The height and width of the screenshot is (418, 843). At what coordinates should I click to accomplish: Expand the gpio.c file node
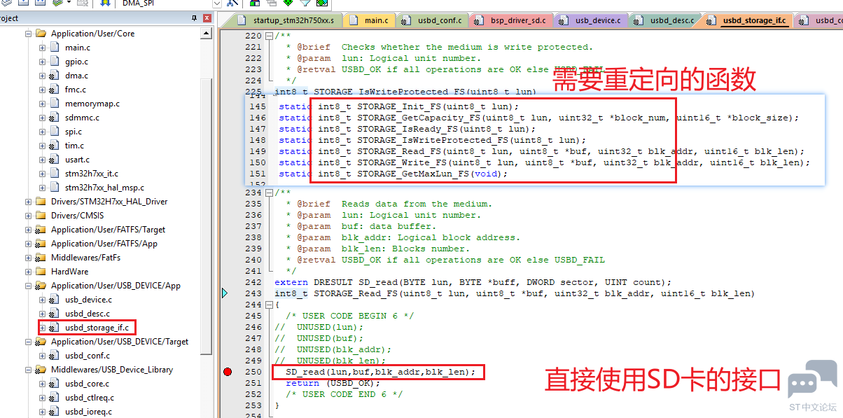click(42, 62)
